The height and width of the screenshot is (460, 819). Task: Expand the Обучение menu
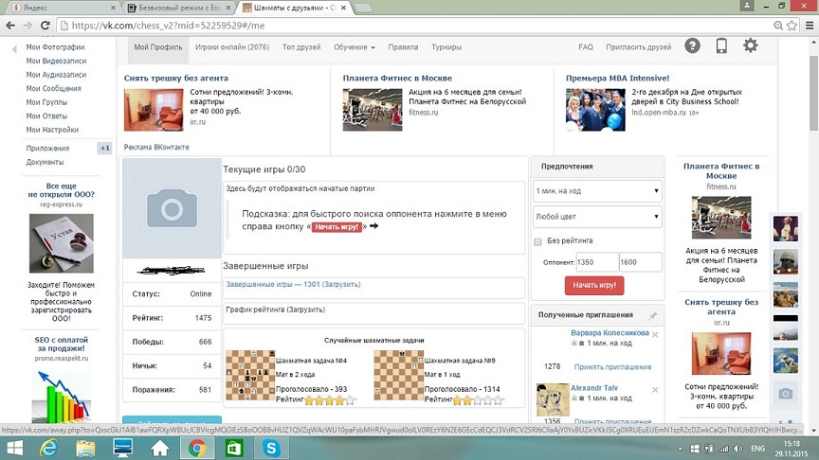pyautogui.click(x=354, y=47)
